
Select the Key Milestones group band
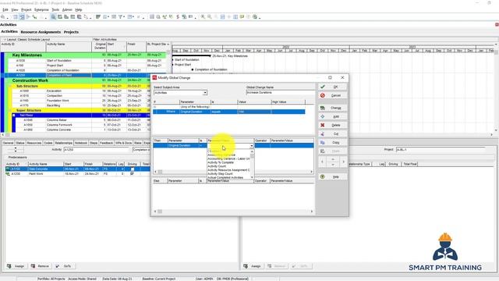click(x=86, y=55)
